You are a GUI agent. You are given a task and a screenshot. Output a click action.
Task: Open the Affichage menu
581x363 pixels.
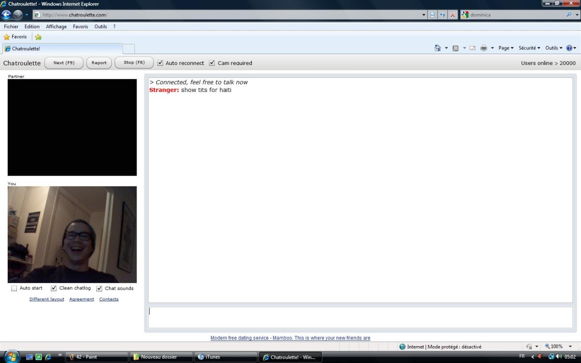[56, 27]
